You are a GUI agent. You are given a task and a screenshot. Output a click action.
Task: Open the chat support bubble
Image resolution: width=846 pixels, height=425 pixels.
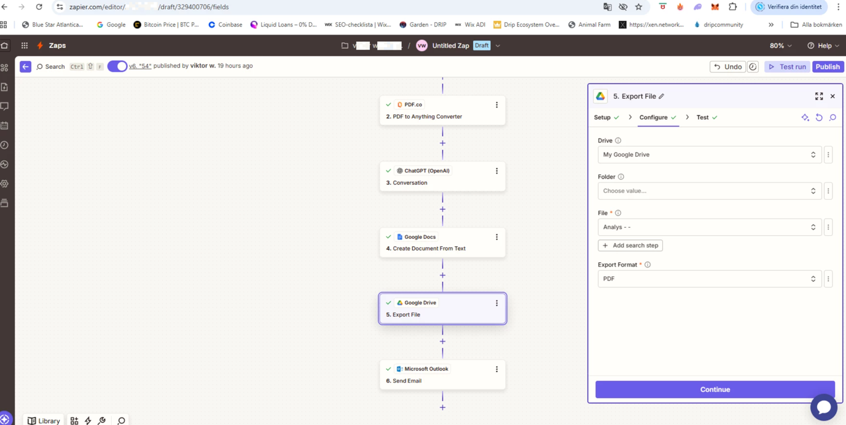click(823, 407)
